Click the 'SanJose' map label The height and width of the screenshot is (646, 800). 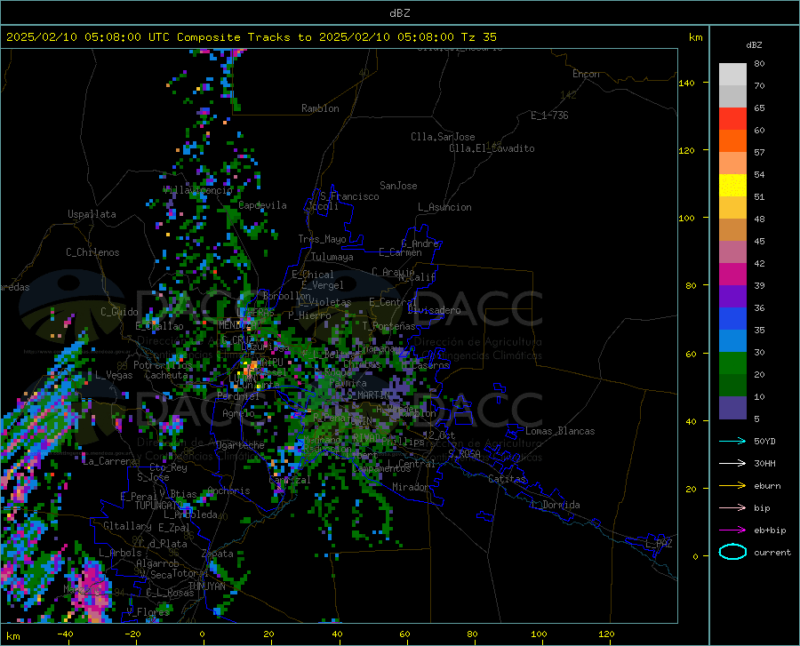click(398, 186)
